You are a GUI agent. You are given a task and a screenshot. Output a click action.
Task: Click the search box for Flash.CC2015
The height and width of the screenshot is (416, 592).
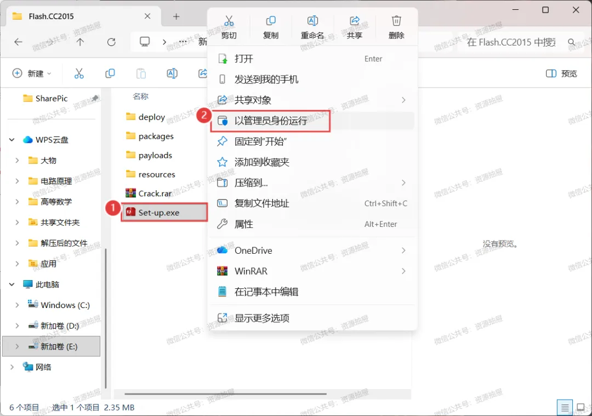coord(510,42)
